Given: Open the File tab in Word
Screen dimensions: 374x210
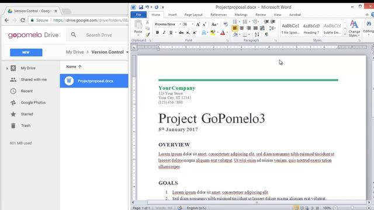Looking at the screenshot, I should [x=138, y=15].
